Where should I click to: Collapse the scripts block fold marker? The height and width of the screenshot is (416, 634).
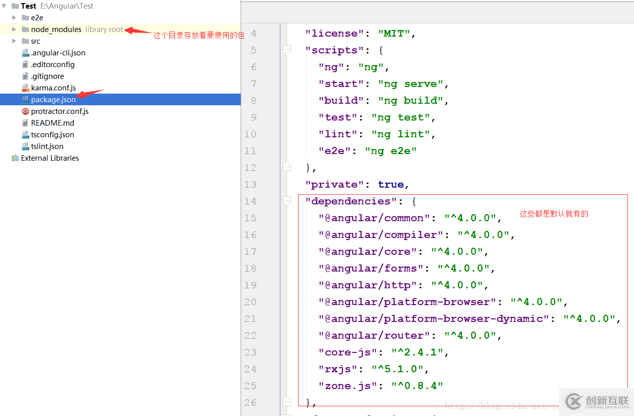(286, 50)
